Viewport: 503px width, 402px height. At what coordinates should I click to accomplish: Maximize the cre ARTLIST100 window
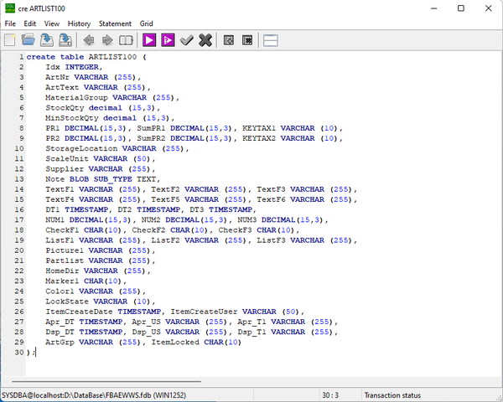pyautogui.click(x=461, y=8)
